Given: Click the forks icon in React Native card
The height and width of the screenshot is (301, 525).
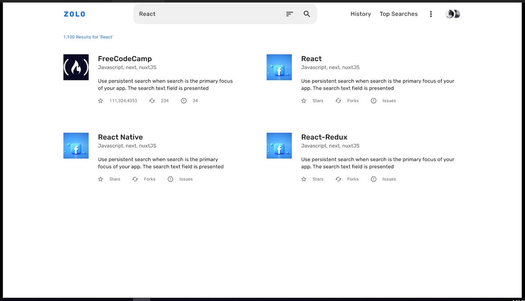Looking at the screenshot, I should (135, 179).
